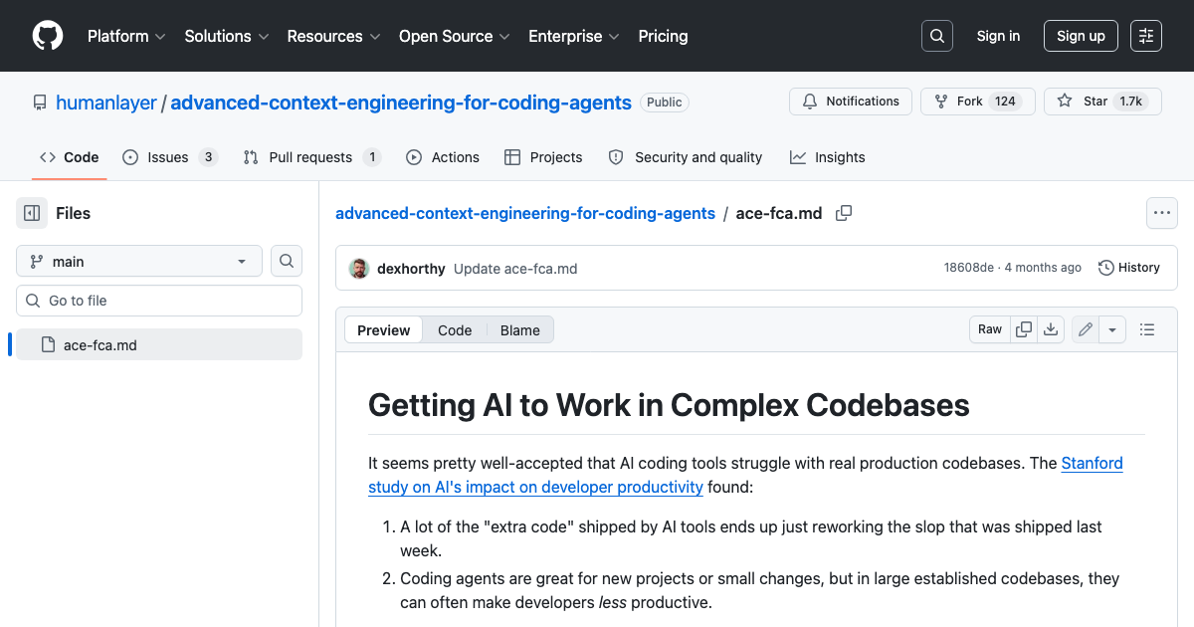Click the search magnifier in header

(x=937, y=36)
